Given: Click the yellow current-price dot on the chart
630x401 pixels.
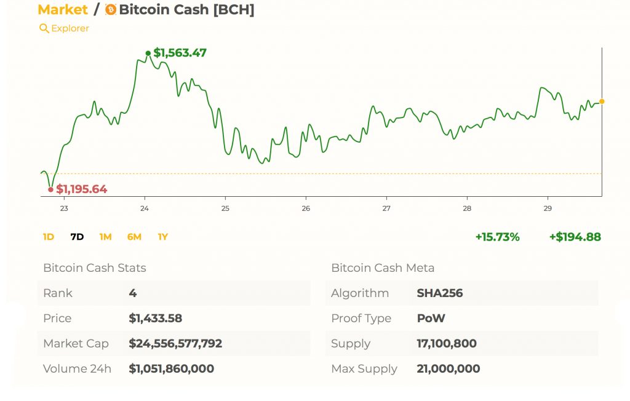Looking at the screenshot, I should (602, 100).
